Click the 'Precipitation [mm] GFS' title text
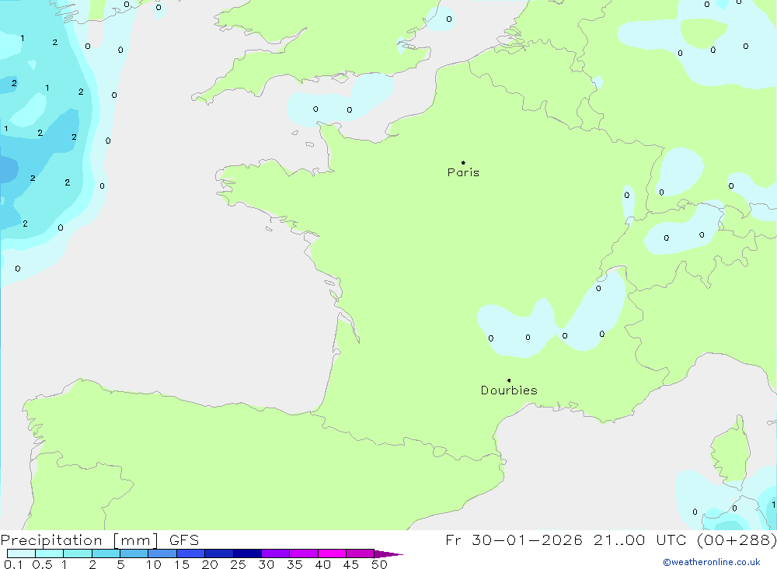 coord(99,540)
